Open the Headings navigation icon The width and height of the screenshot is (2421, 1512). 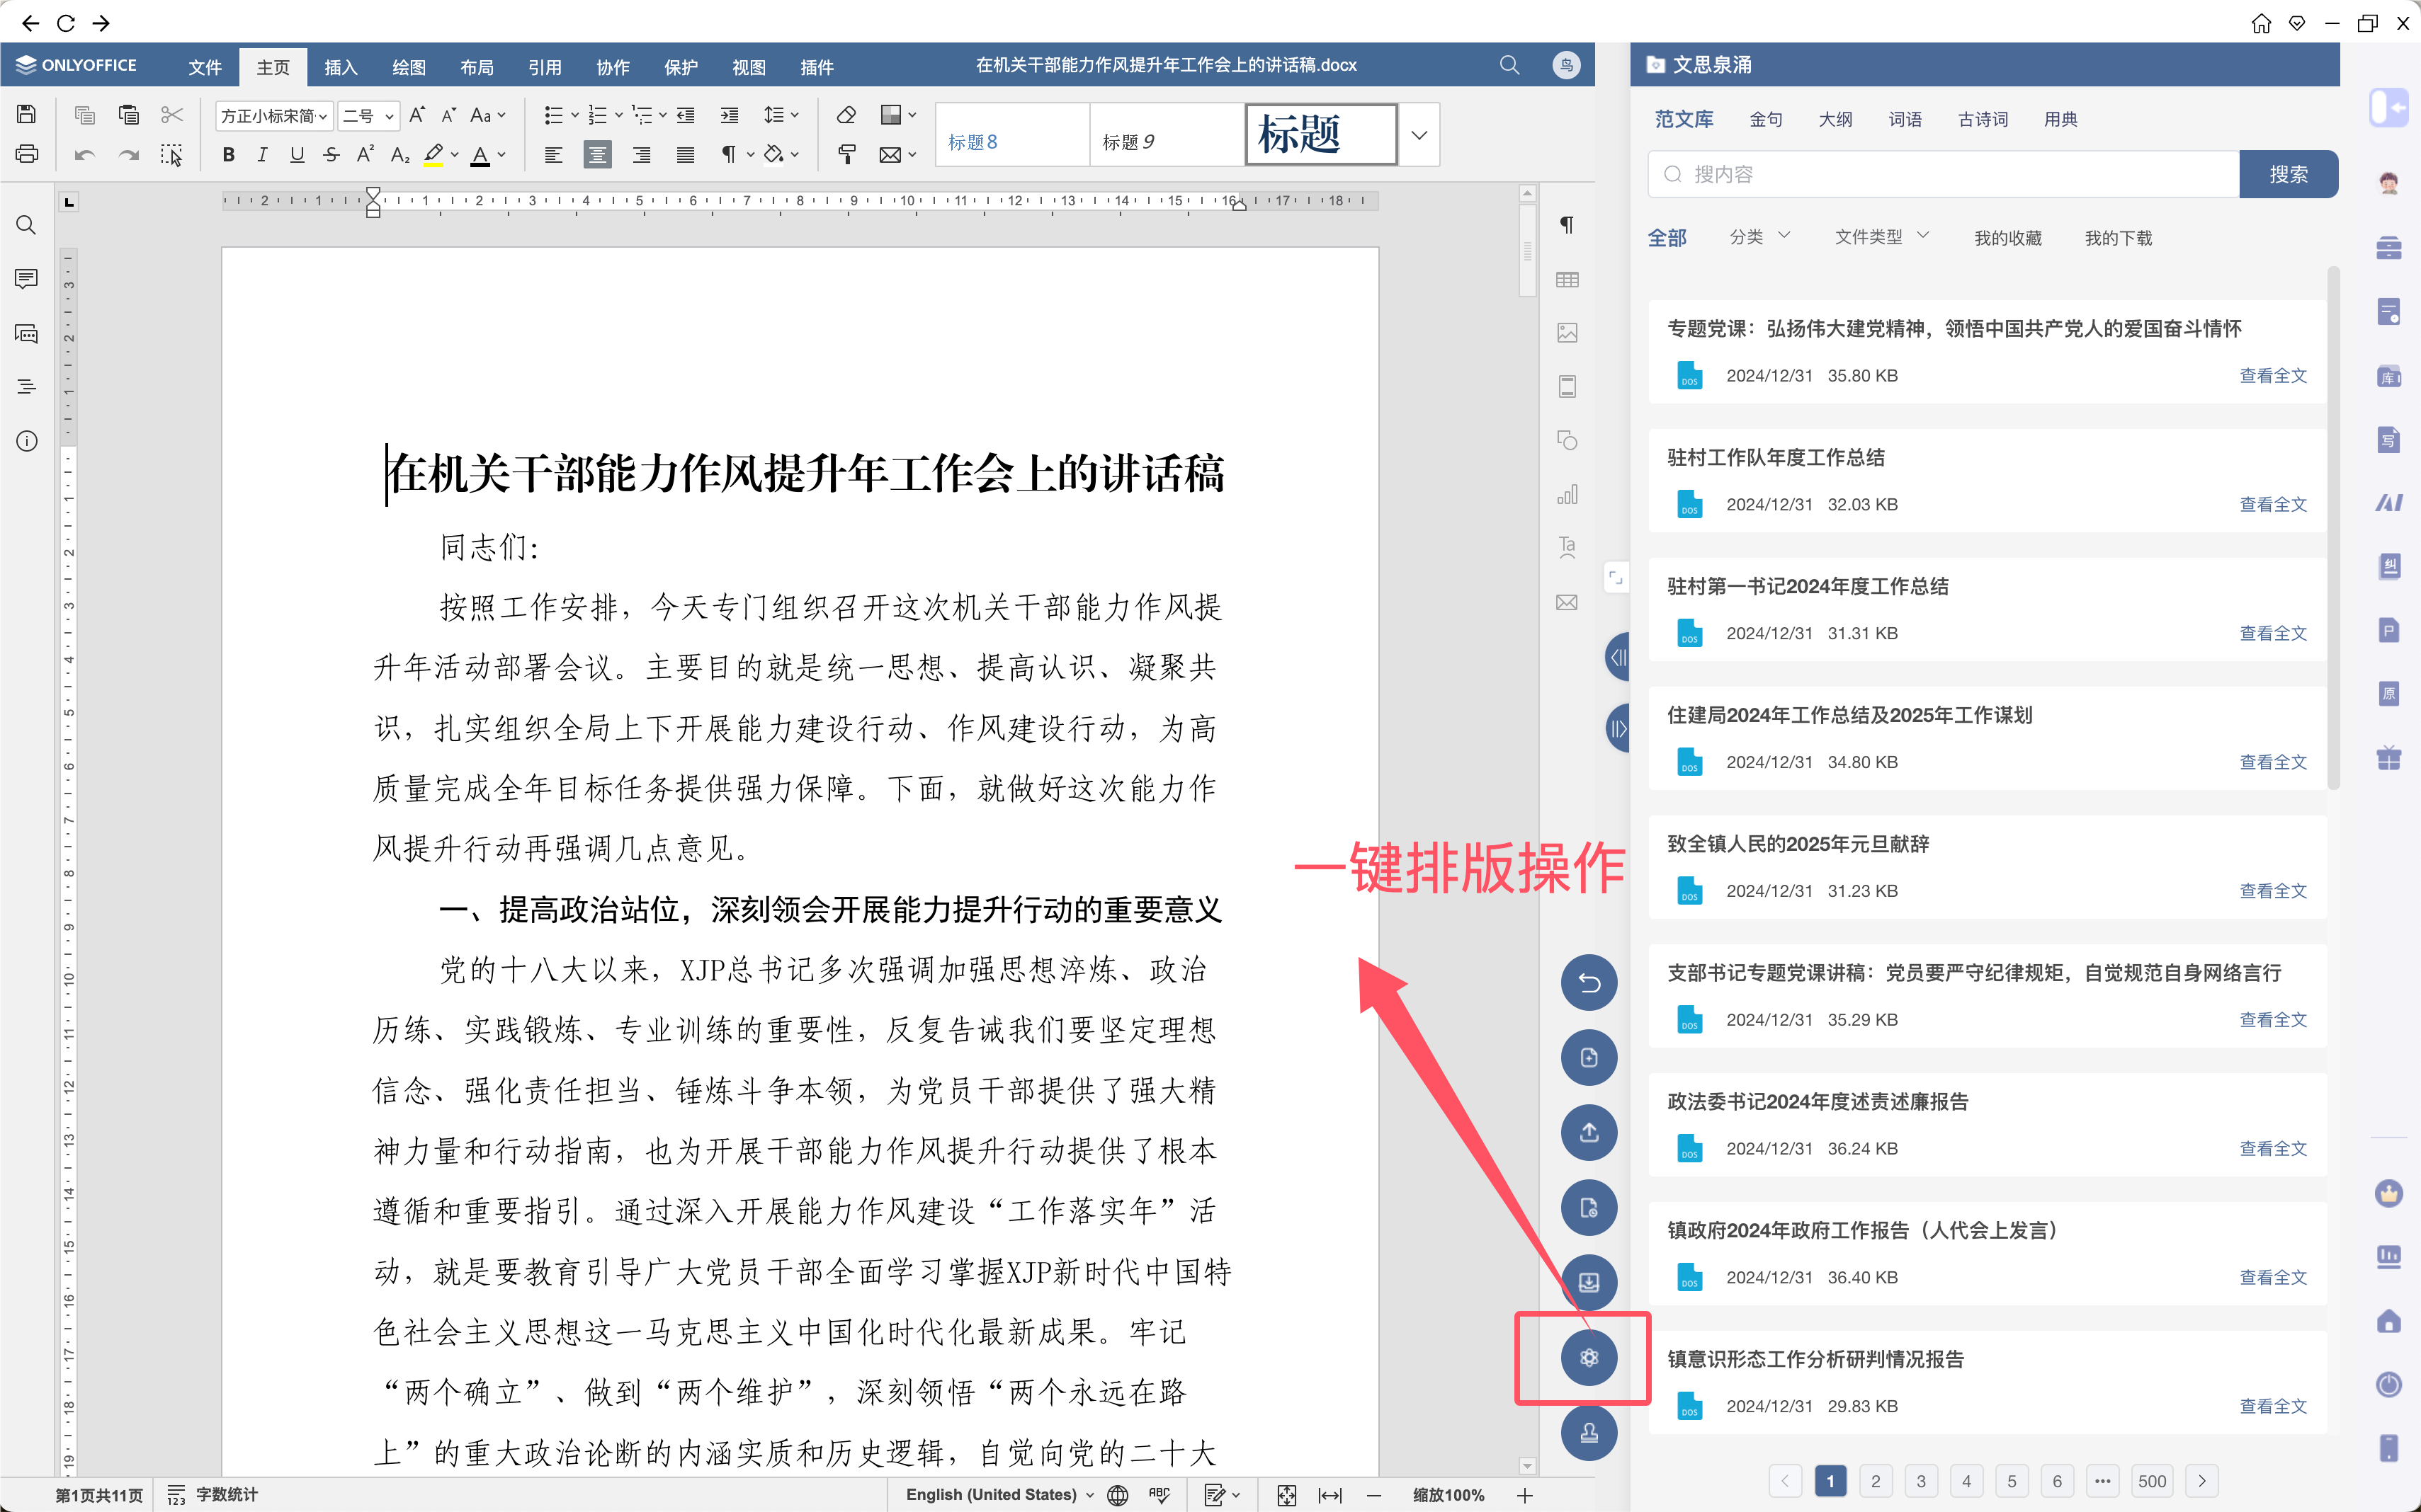click(x=27, y=387)
